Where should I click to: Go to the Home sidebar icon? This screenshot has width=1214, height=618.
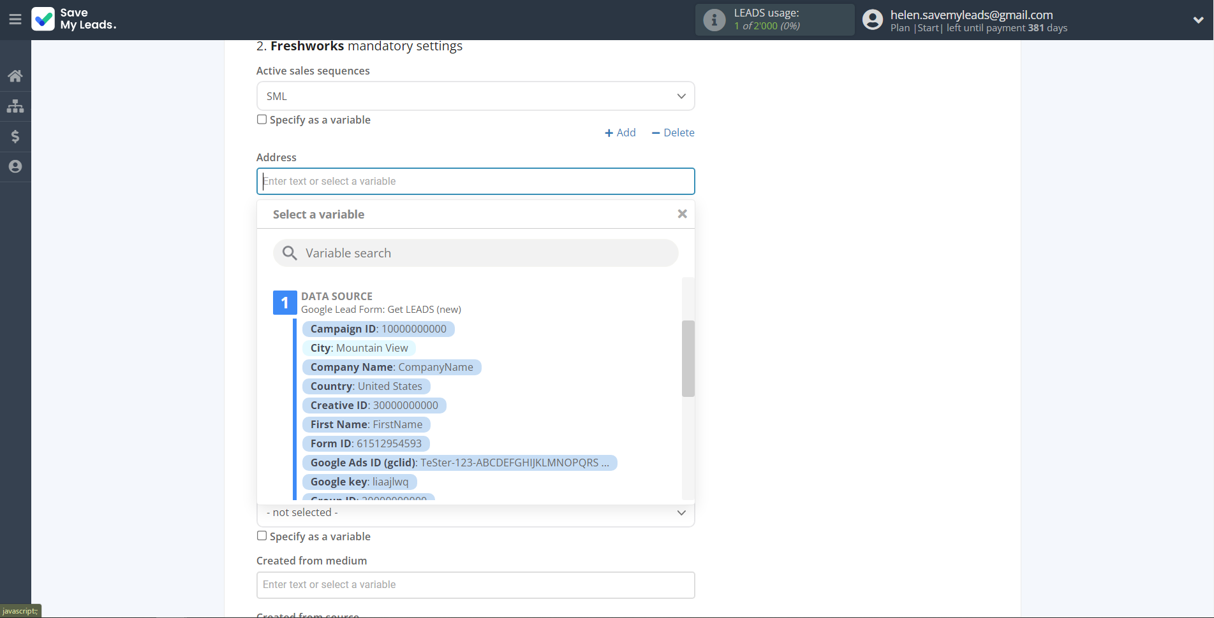[x=15, y=76]
